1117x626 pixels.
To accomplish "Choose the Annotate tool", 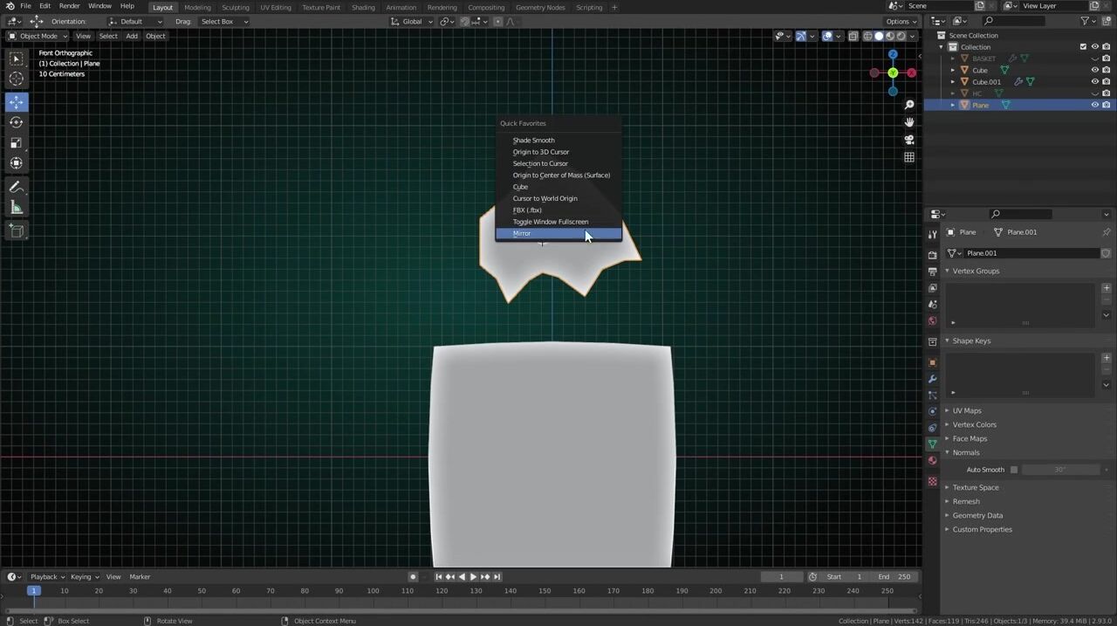I will [x=16, y=187].
